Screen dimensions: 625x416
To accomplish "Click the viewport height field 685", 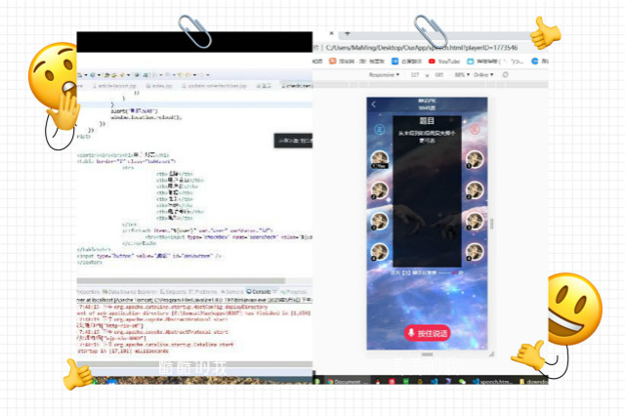I will coord(438,74).
